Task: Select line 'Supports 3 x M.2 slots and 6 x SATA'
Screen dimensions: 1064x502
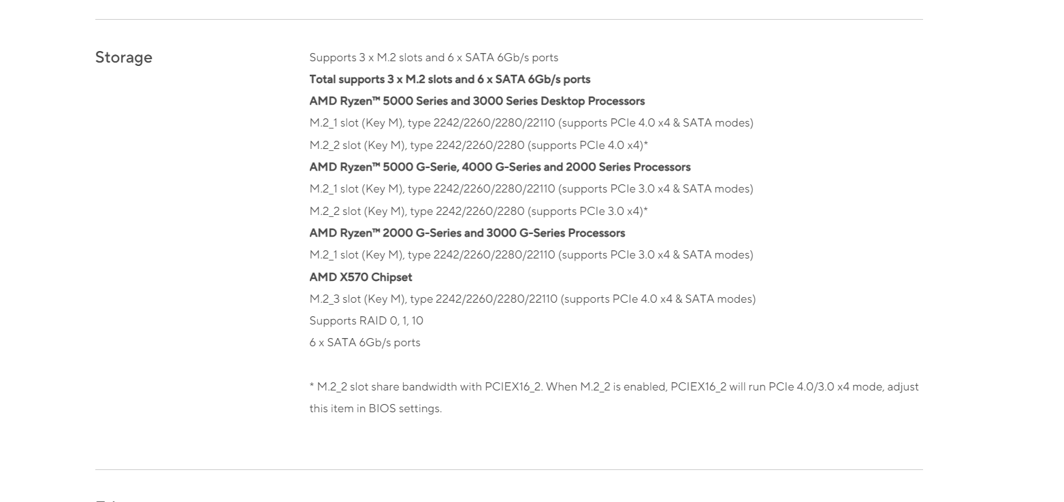Action: point(434,57)
